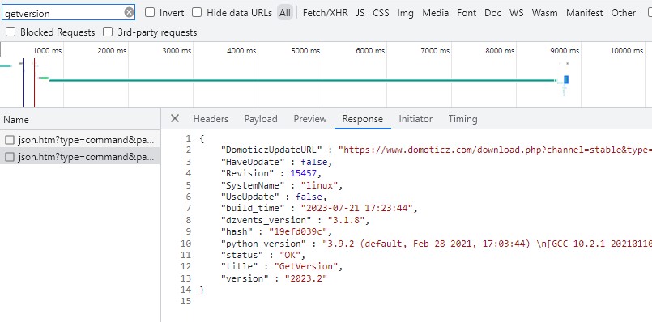Enable Hide data URLs checkbox
Image resolution: width=652 pixels, height=322 pixels.
point(197,12)
